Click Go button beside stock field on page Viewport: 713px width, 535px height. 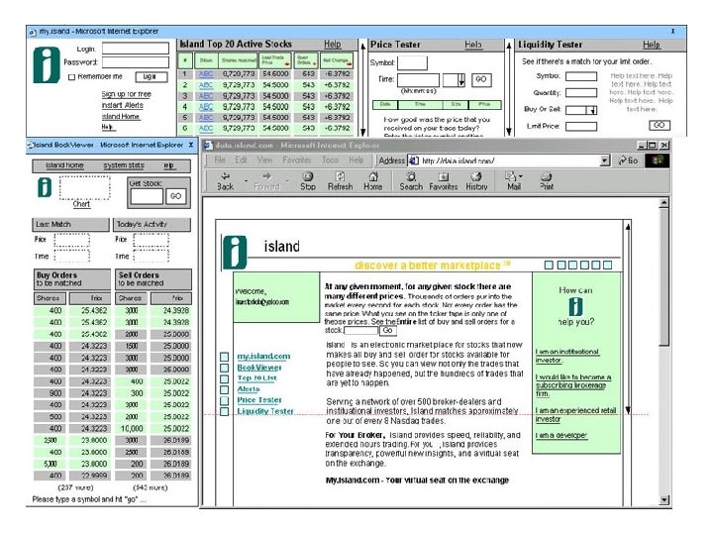click(x=388, y=330)
